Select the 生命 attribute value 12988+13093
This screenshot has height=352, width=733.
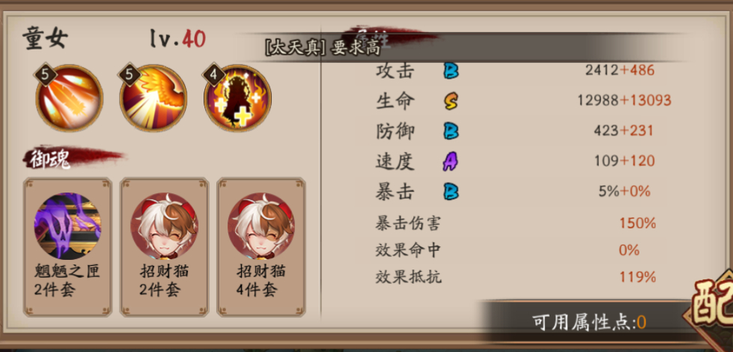tap(624, 100)
